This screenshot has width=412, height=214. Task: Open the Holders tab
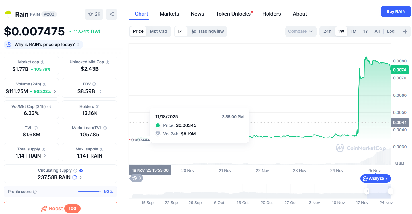pyautogui.click(x=272, y=14)
